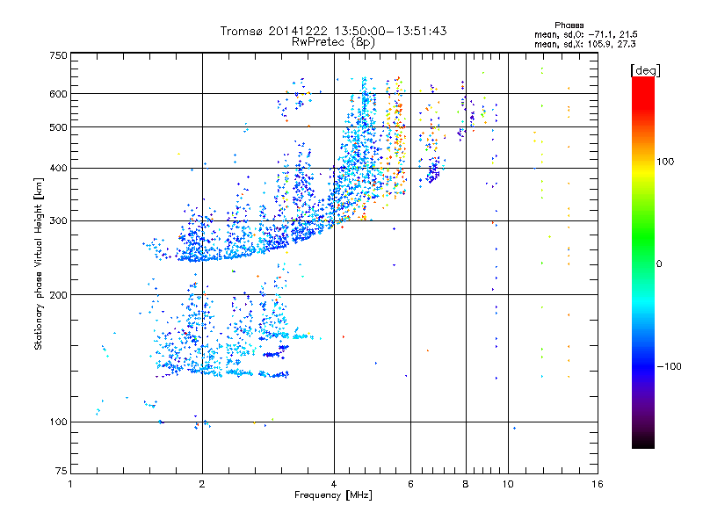Click the 'RwPretec (8p)' subtitle

(x=333, y=42)
